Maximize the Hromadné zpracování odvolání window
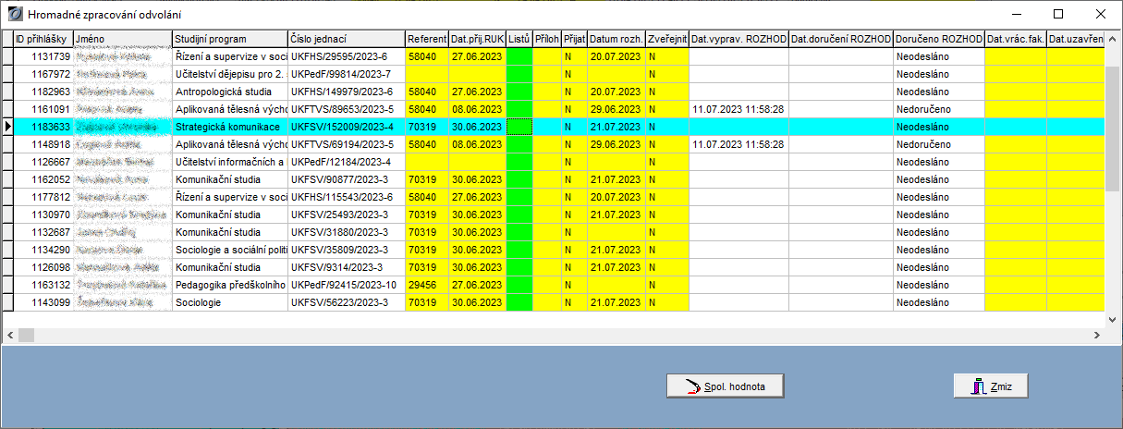Image resolution: width=1123 pixels, height=429 pixels. point(1058,14)
